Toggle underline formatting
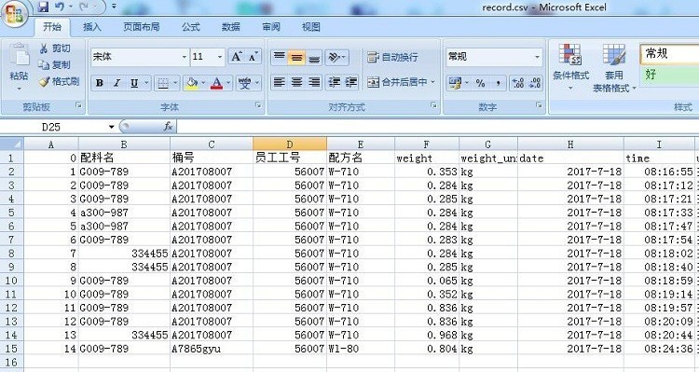 pos(133,83)
